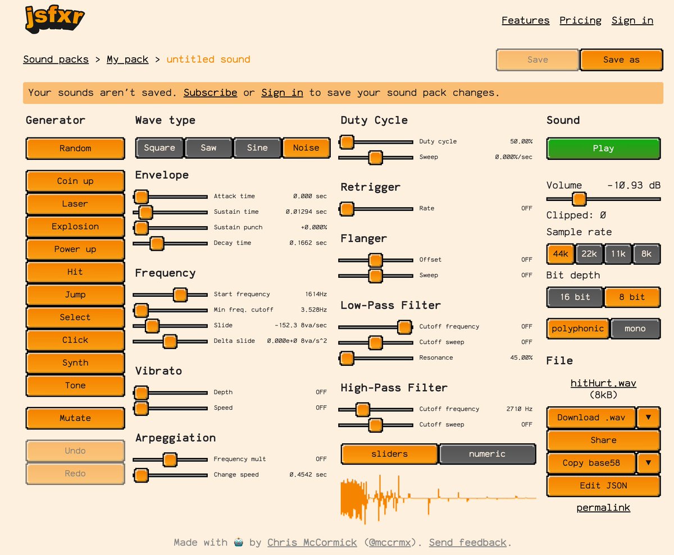
Task: Set sample rate to 22k
Action: (589, 254)
